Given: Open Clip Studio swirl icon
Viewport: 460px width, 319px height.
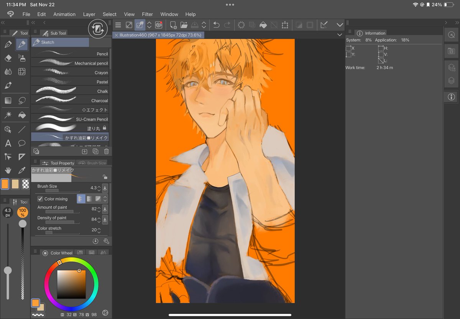Looking at the screenshot, I should pyautogui.click(x=159, y=25).
